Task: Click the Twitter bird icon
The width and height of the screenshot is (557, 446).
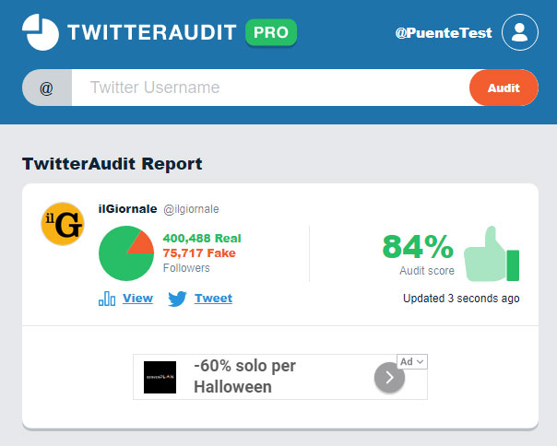Action: click(177, 299)
